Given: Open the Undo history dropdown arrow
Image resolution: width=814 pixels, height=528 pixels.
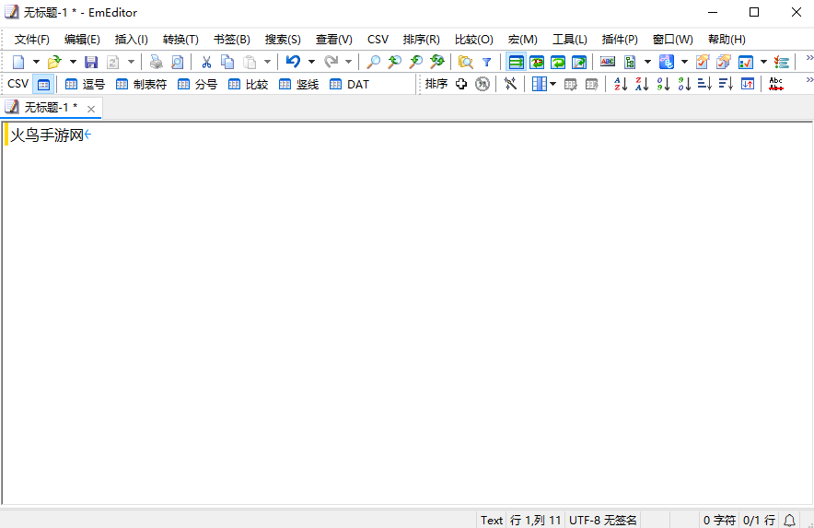Looking at the screenshot, I should pos(311,63).
